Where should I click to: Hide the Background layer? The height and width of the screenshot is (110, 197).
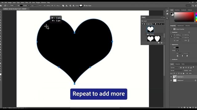(171, 80)
